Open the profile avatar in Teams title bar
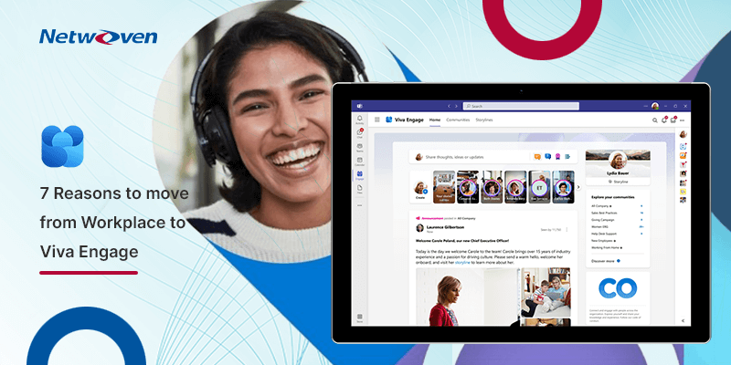This screenshot has height=365, width=731. 655,106
